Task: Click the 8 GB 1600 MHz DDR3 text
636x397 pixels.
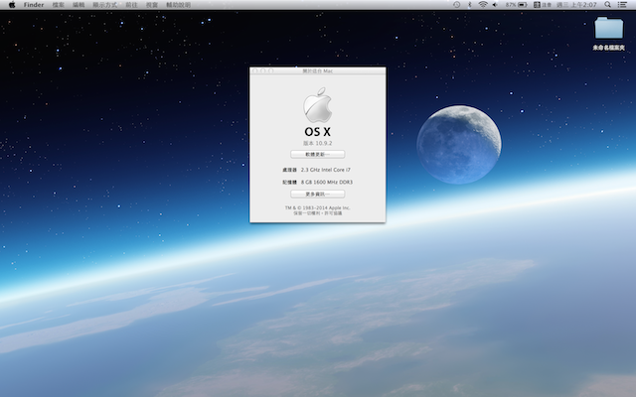Action: (x=327, y=183)
